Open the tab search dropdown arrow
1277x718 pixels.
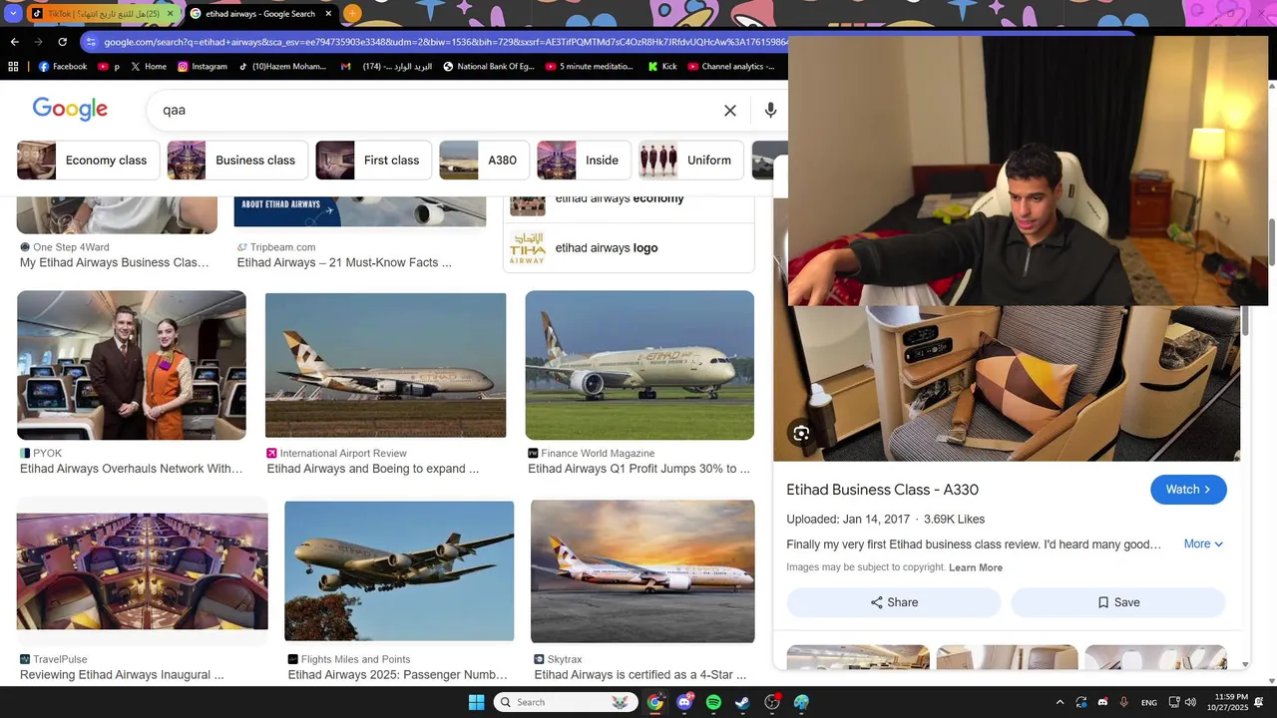[x=13, y=14]
